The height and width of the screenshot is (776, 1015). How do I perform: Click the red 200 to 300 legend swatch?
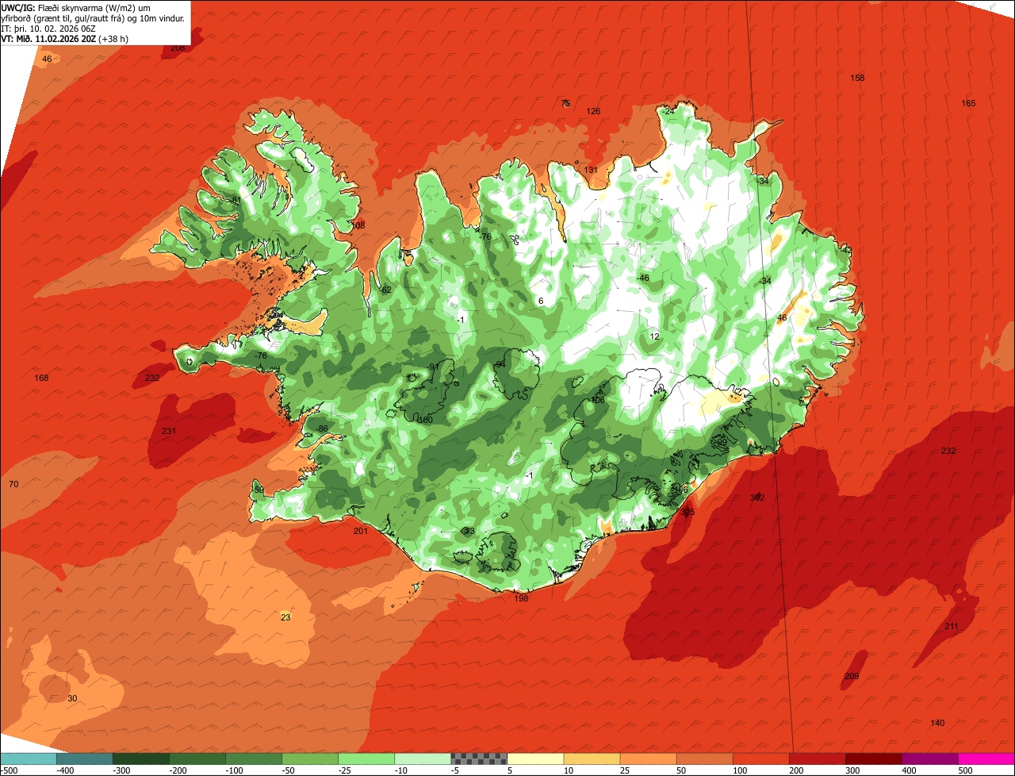click(817, 759)
